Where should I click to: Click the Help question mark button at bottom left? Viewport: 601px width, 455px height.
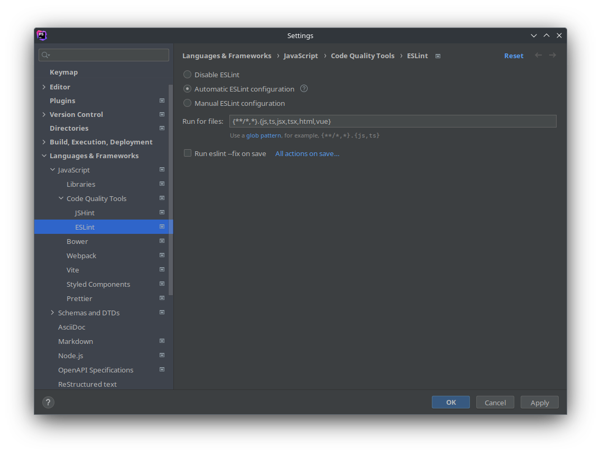[x=48, y=402]
